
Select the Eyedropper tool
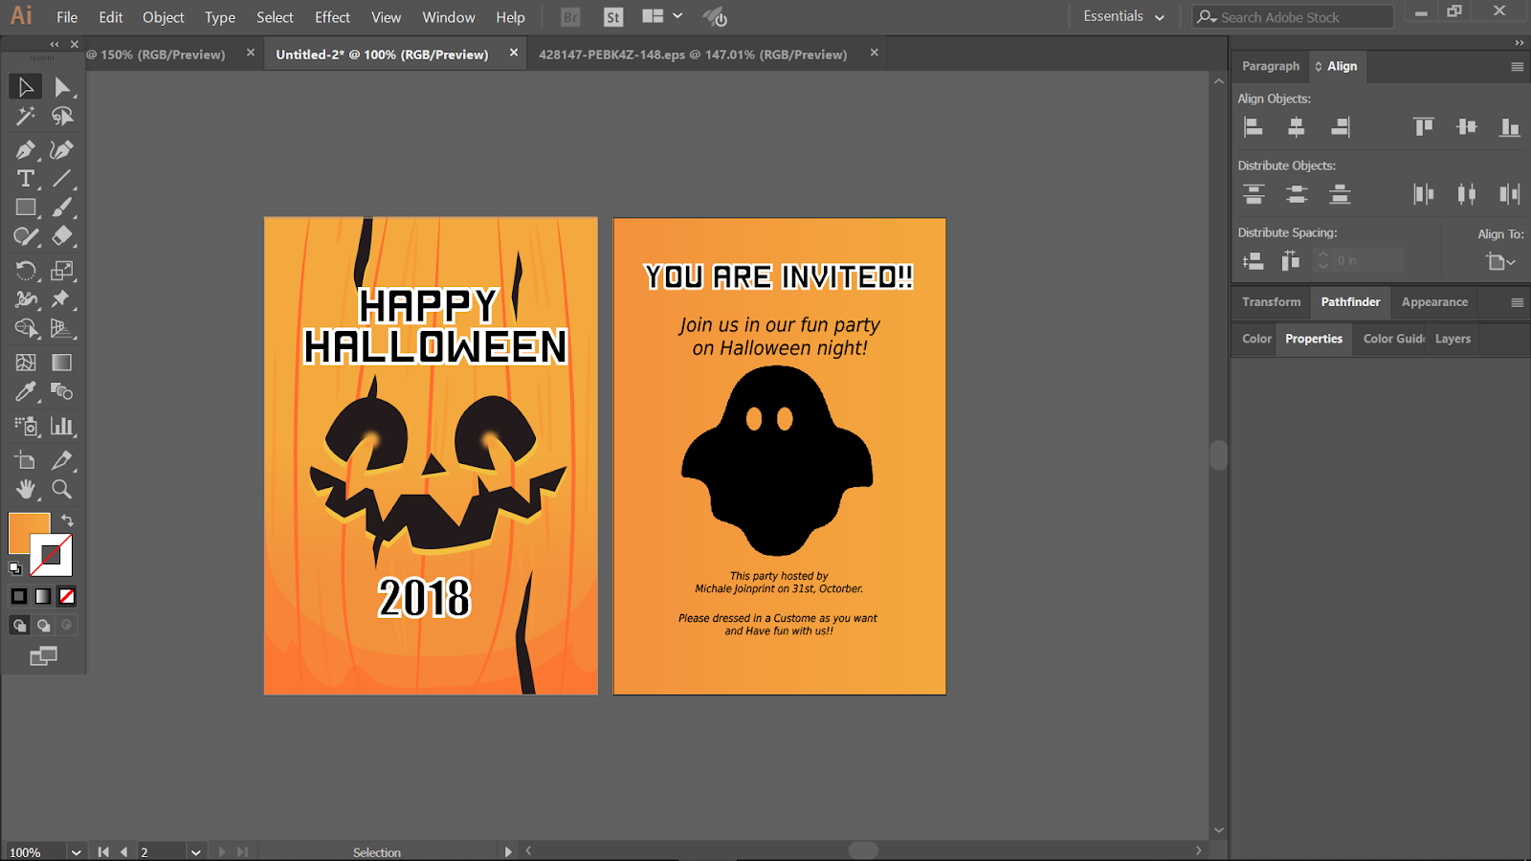point(26,391)
